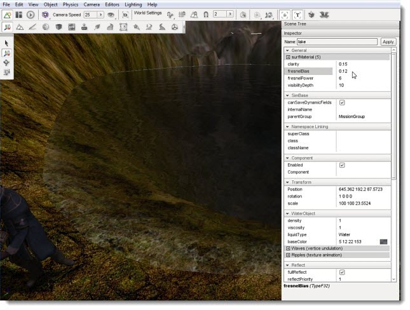Collapse the SimBase section
Viewport: 410px width, 310px height.
click(287, 95)
